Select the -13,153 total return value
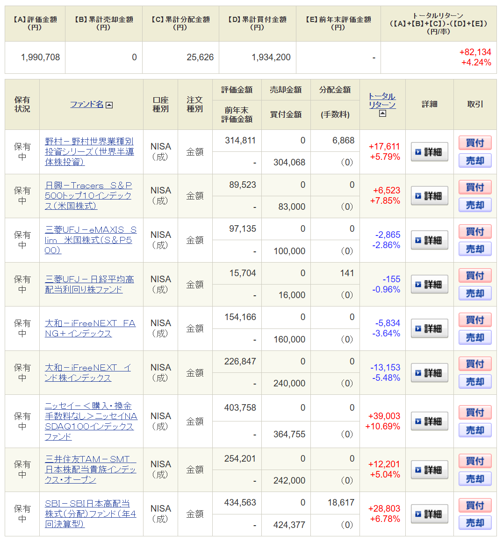Viewport: 503px width, 542px height. 385,367
